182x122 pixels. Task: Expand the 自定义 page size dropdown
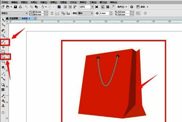(26, 13)
